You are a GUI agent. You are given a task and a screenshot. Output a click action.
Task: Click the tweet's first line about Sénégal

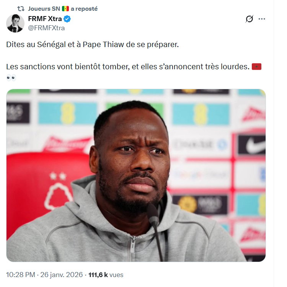92,44
